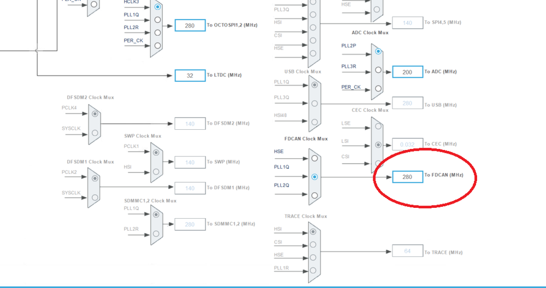Pick PCLK1 in SWP Clock Mux

point(156,153)
